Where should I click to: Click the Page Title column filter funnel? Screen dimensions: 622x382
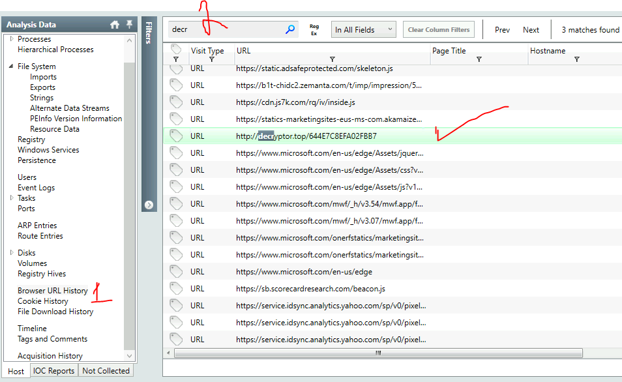tap(479, 59)
